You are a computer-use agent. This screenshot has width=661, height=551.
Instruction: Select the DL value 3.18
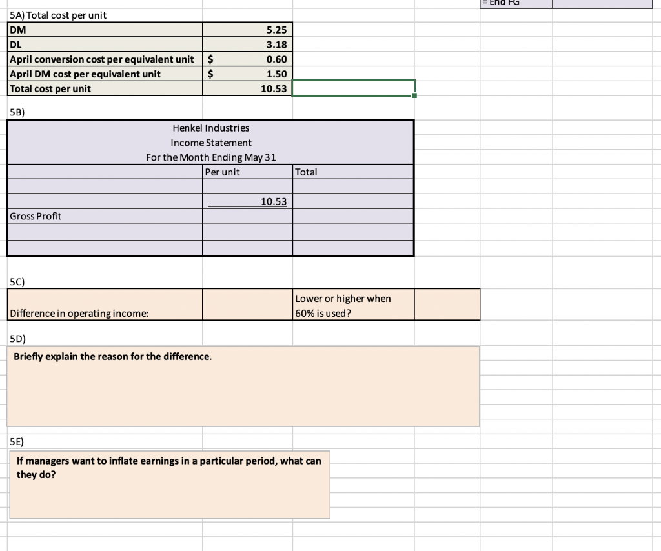[247, 45]
